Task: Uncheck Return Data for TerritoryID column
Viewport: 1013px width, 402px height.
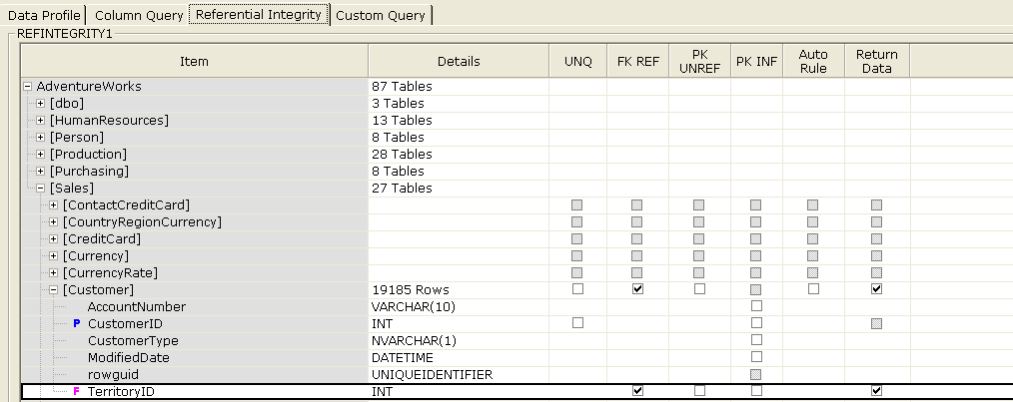Action: point(877,390)
